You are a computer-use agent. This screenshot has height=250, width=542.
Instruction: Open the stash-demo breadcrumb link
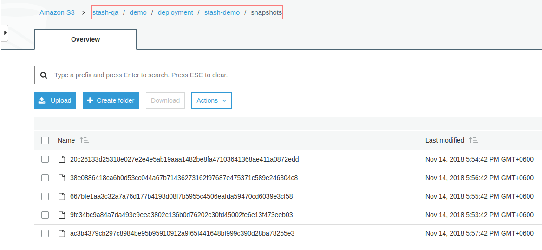click(x=222, y=13)
